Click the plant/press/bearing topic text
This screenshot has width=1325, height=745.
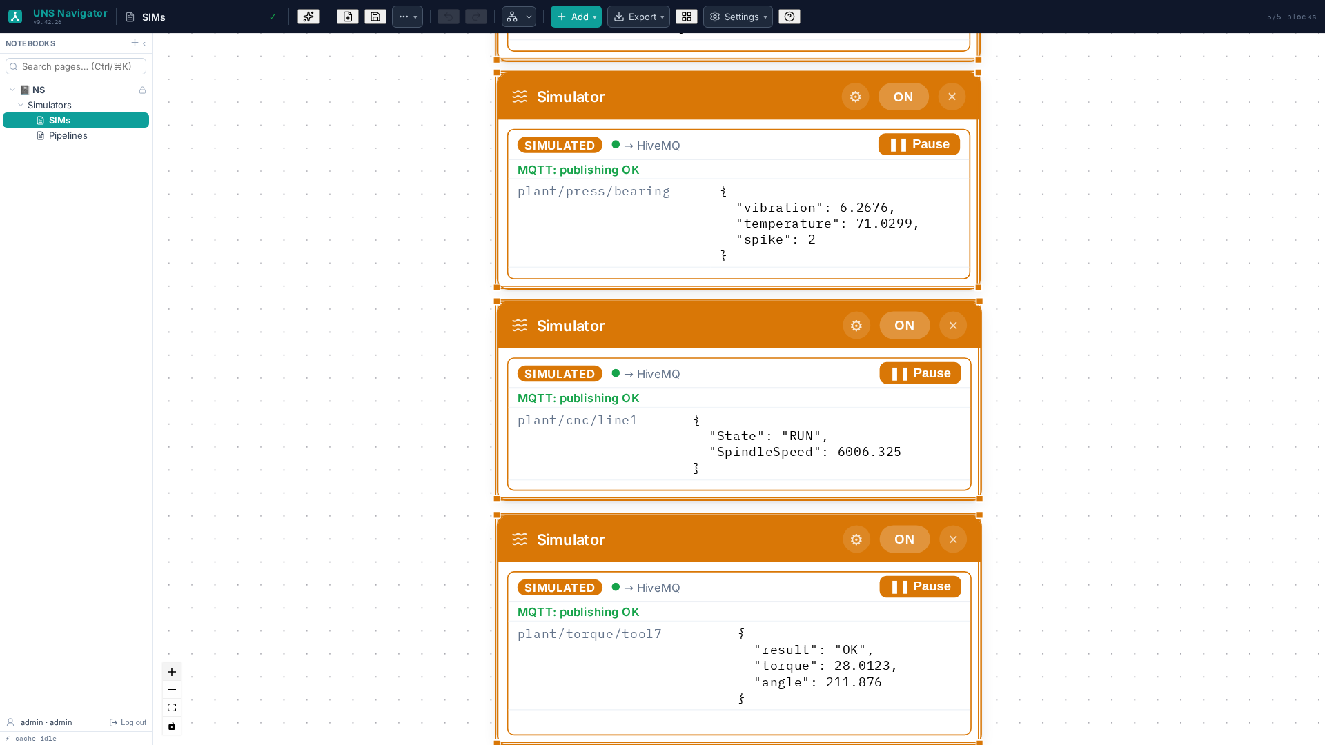(x=593, y=191)
